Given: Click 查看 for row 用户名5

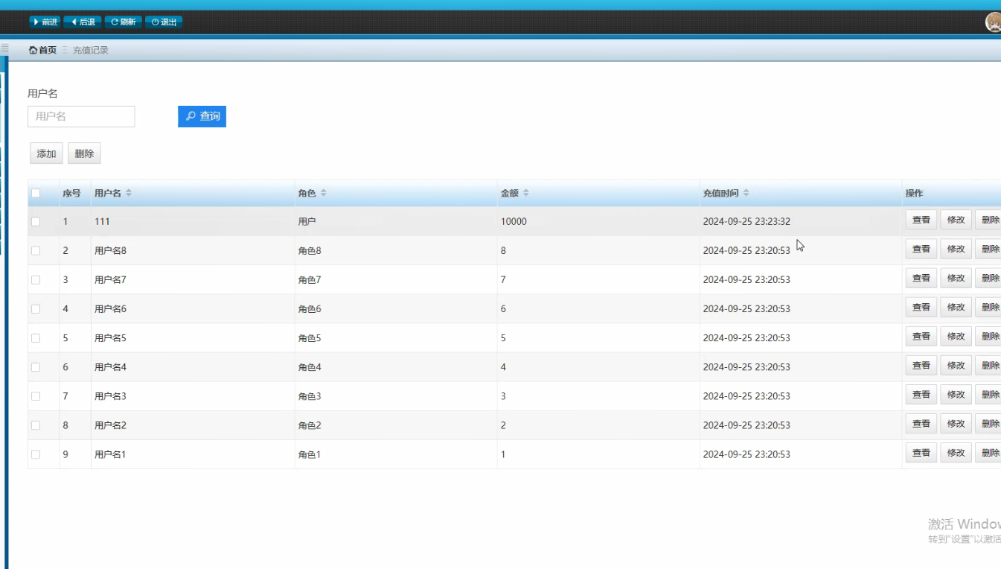Looking at the screenshot, I should pyautogui.click(x=921, y=336).
